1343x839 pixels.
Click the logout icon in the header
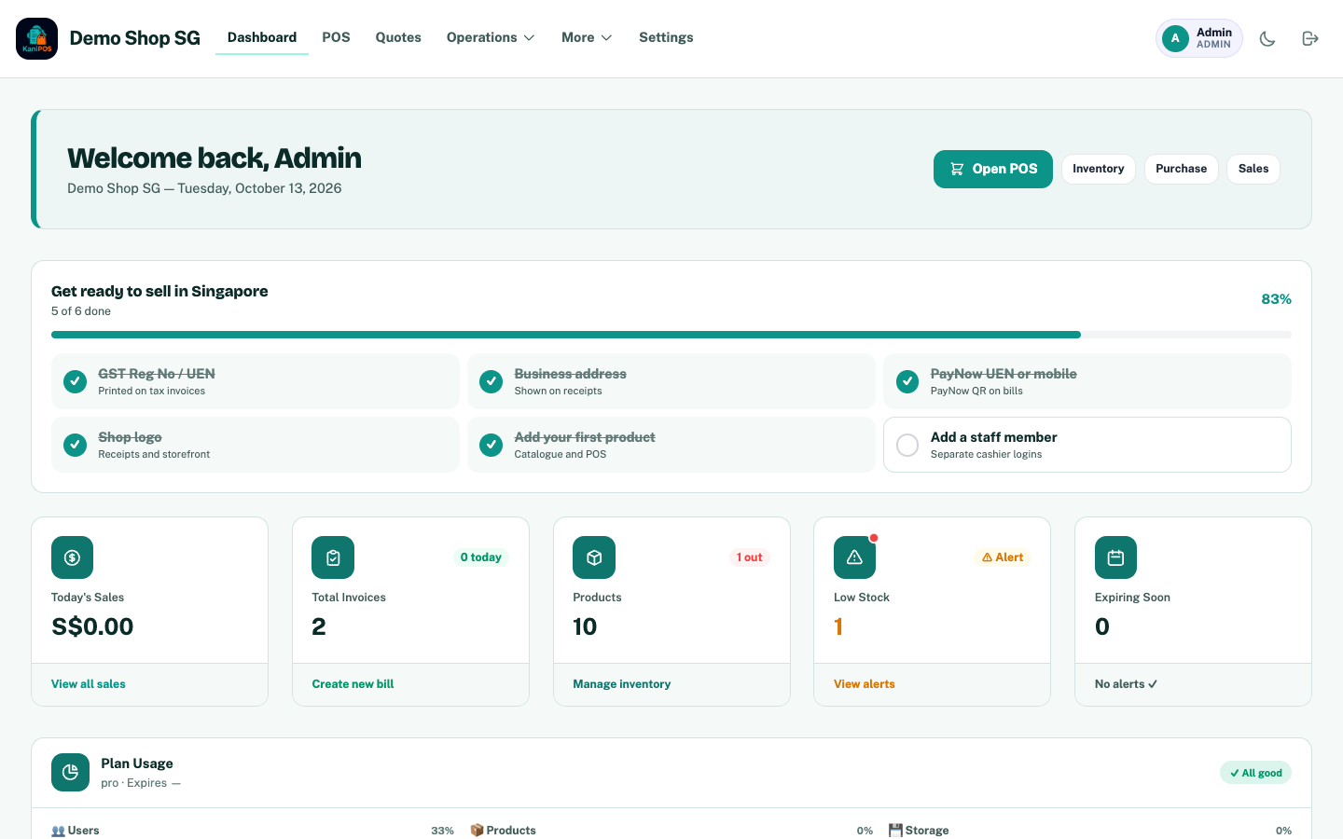pyautogui.click(x=1310, y=38)
